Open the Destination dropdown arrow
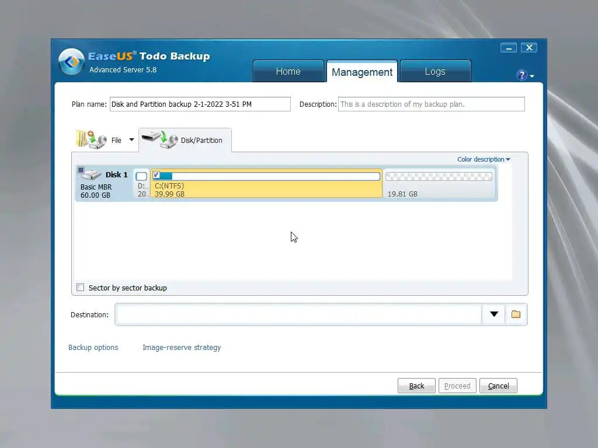Viewport: 598px width, 448px height. 494,314
